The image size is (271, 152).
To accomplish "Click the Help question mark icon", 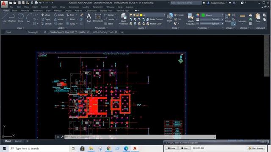I will pyautogui.click(x=242, y=3).
